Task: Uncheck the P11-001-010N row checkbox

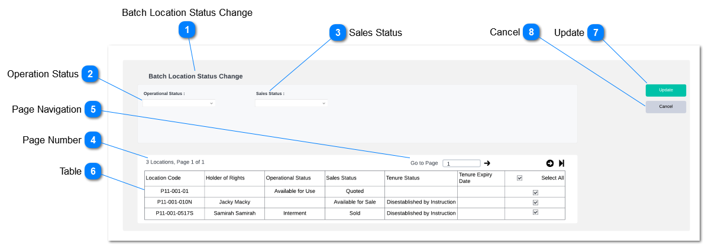Action: pyautogui.click(x=535, y=202)
